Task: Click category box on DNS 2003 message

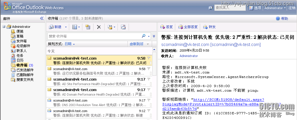Action: (x=151, y=105)
